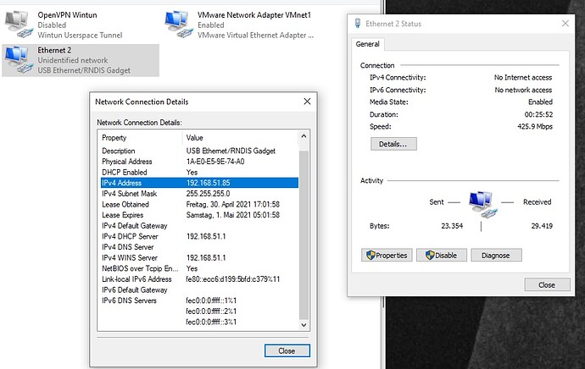Select the Physical Address row
Viewport: 585px width, 369px height.
coord(199,162)
